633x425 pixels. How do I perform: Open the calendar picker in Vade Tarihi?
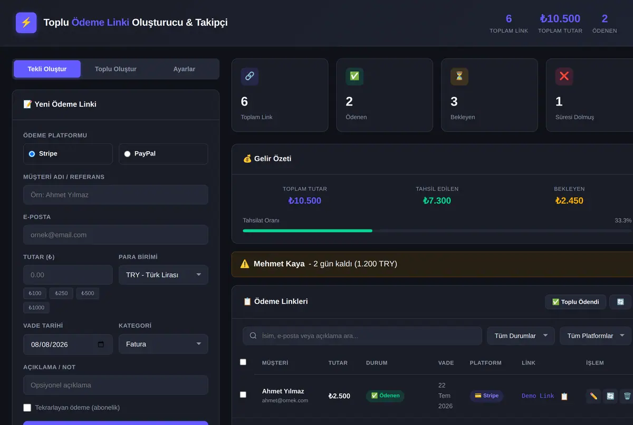coord(101,344)
